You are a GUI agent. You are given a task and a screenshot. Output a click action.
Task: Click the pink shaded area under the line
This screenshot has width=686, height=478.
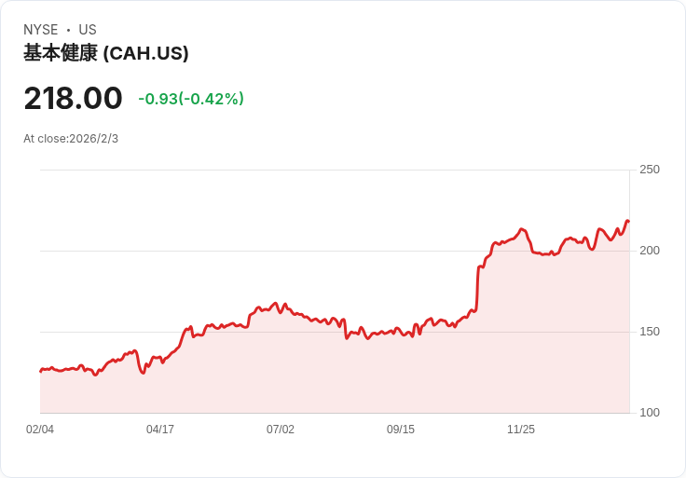coord(373,382)
